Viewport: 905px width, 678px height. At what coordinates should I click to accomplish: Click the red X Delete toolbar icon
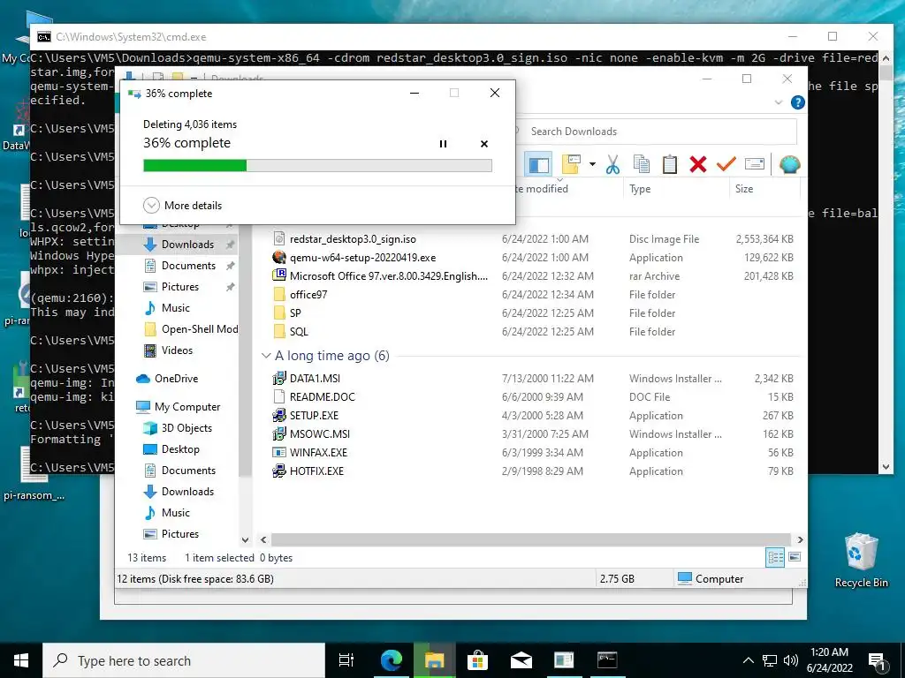698,165
